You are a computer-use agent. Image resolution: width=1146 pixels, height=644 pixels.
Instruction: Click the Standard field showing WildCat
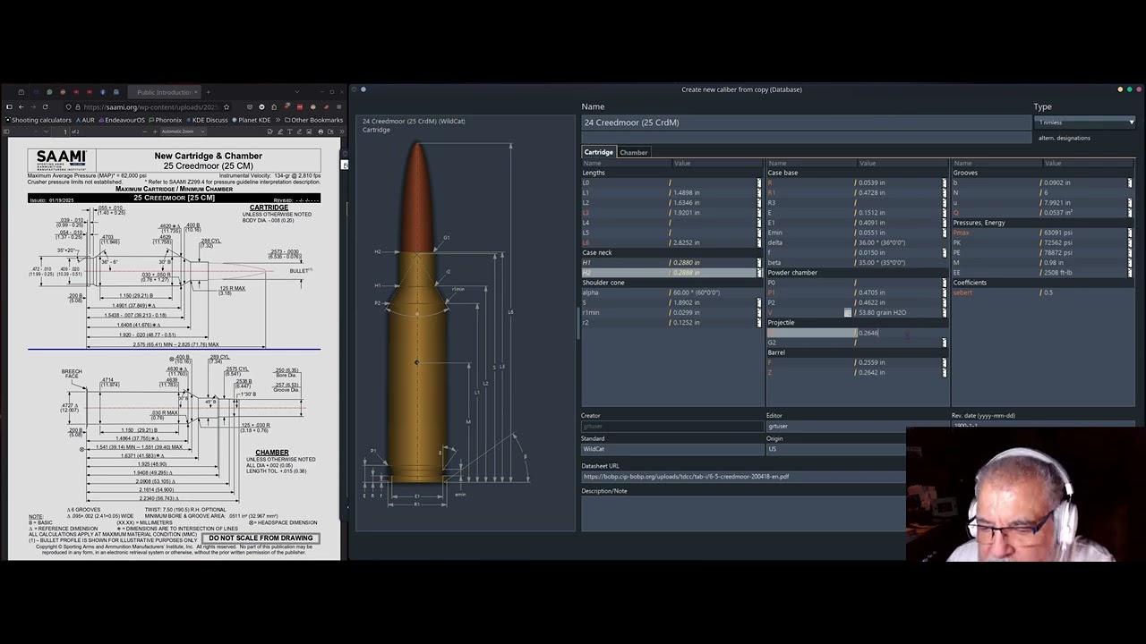671,449
